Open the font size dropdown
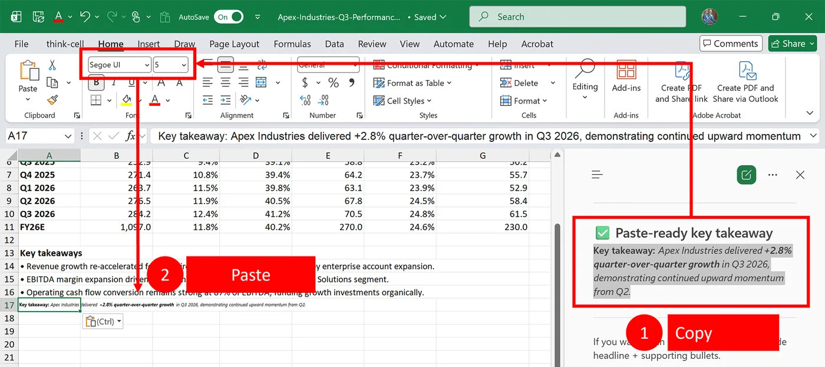The height and width of the screenshot is (367, 825). (183, 65)
